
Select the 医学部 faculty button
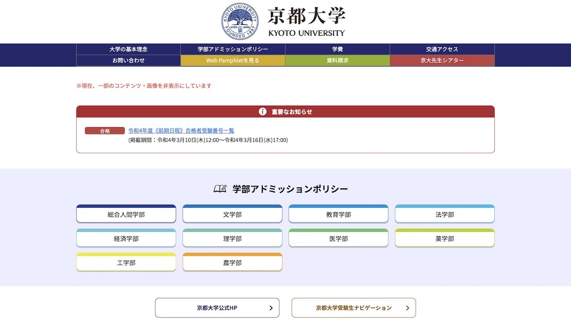[339, 238]
